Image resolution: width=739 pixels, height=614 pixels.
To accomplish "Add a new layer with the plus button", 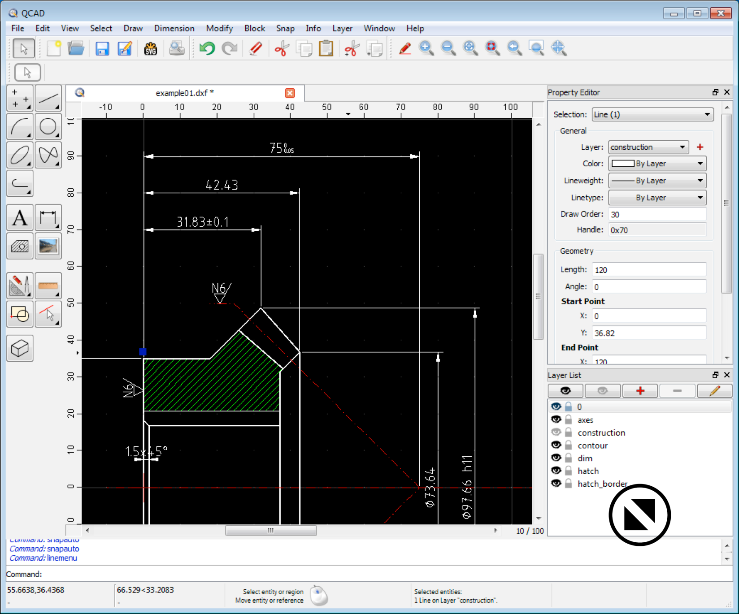I will coord(640,390).
